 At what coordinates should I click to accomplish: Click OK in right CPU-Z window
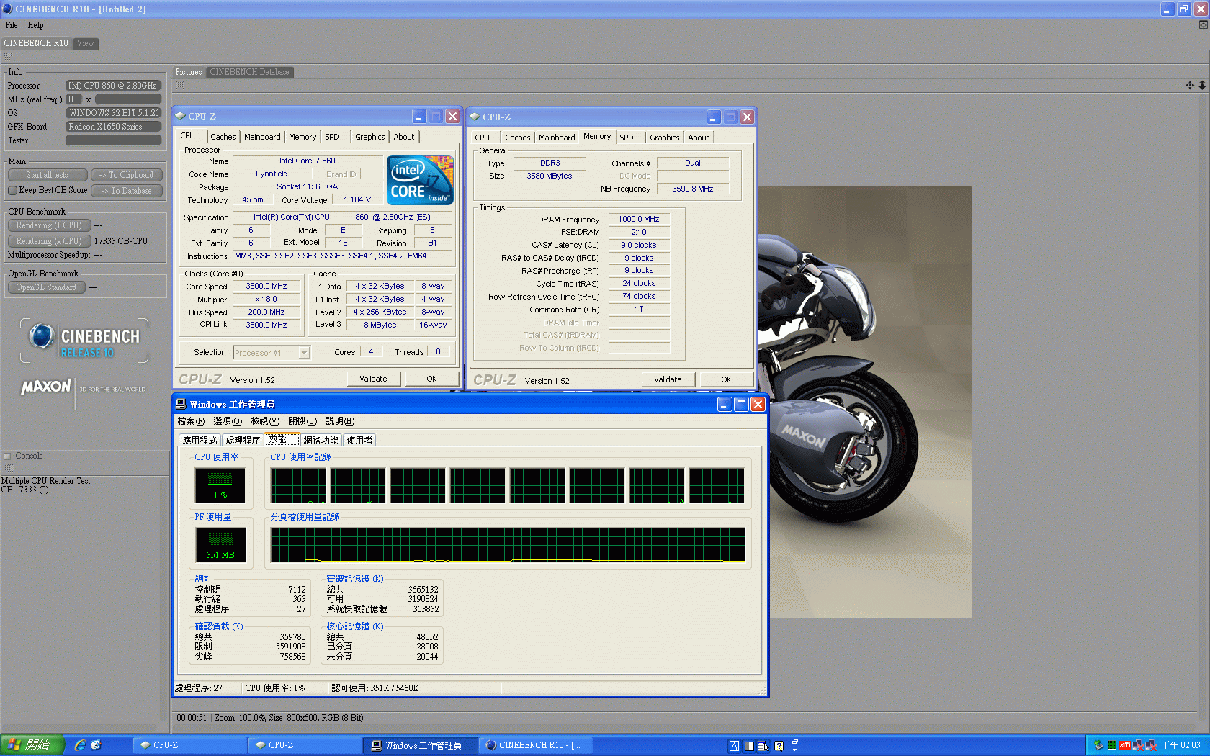(x=726, y=379)
